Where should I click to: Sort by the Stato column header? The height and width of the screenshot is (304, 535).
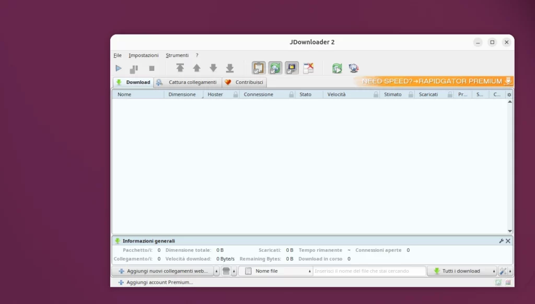pos(309,94)
